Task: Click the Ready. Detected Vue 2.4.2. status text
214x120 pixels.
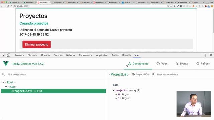Action: point(28,64)
